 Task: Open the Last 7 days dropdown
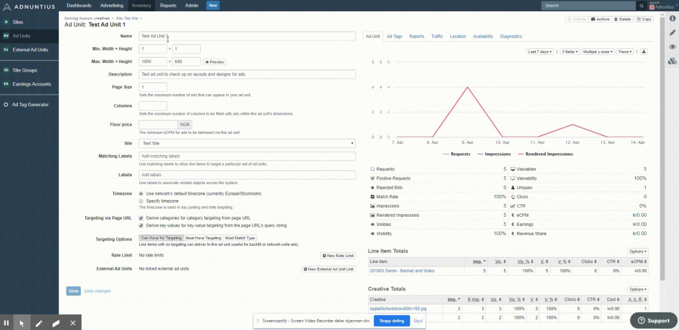pyautogui.click(x=540, y=52)
